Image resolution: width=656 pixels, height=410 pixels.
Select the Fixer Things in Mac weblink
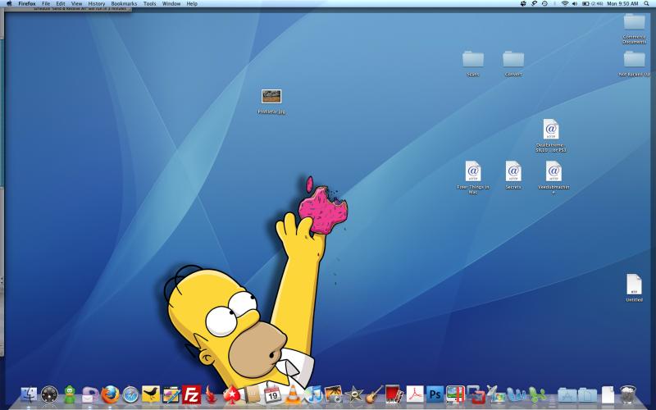tap(473, 171)
